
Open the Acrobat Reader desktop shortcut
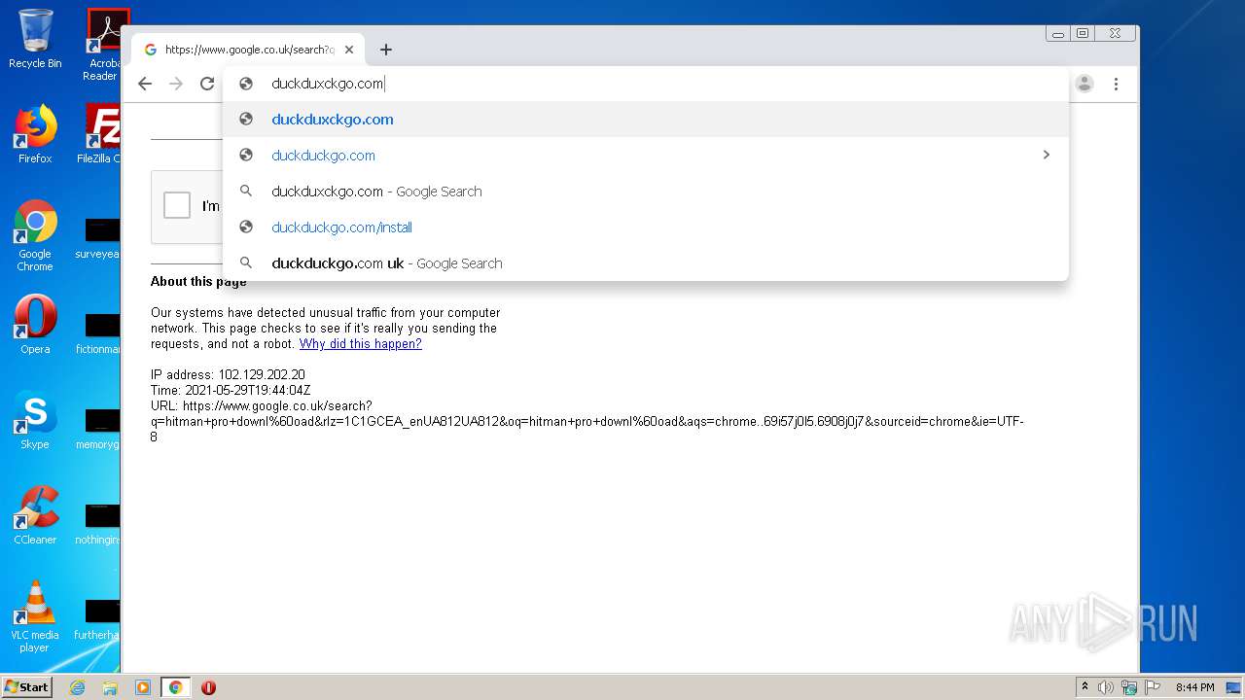103,45
